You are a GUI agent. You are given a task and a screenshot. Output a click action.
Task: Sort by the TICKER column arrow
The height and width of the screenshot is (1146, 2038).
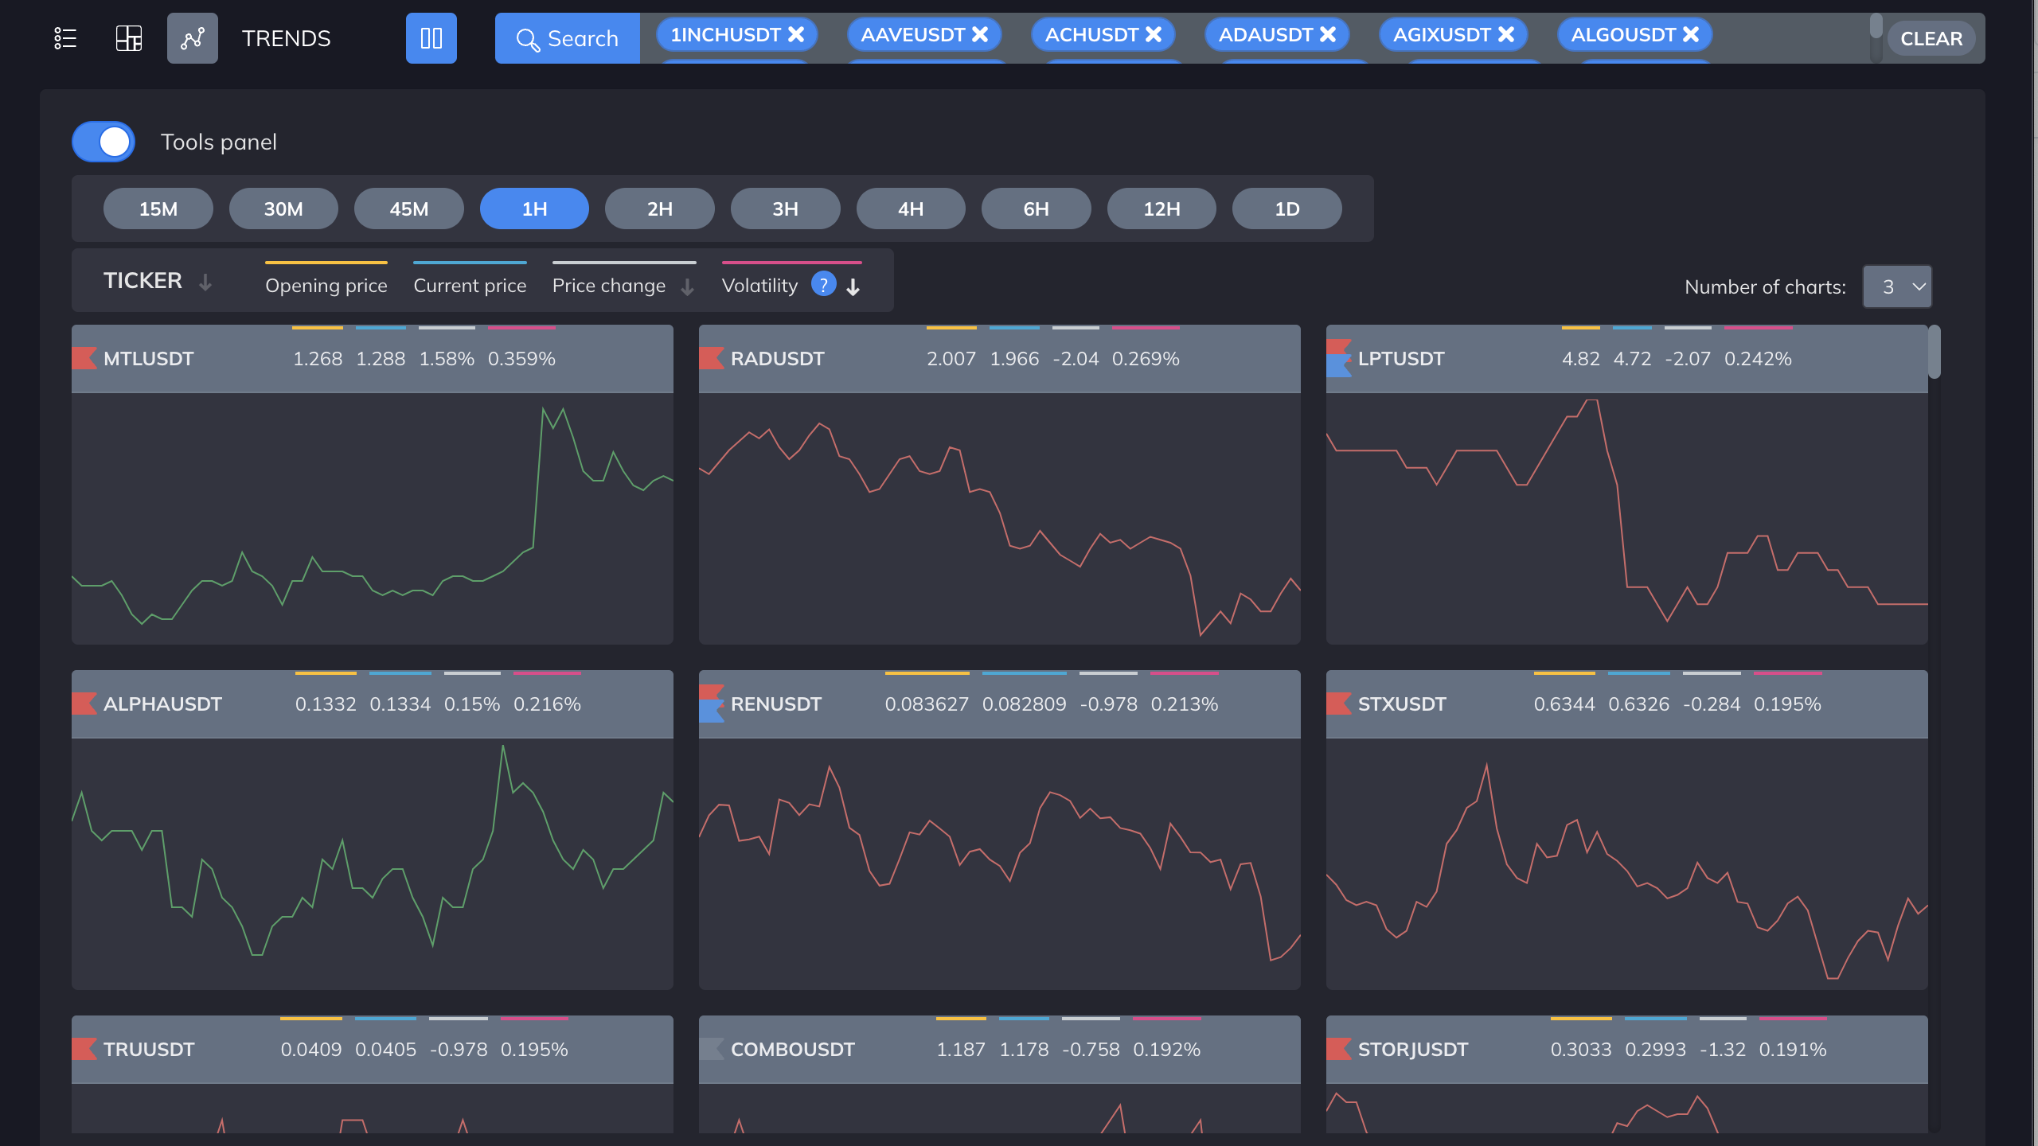point(205,282)
